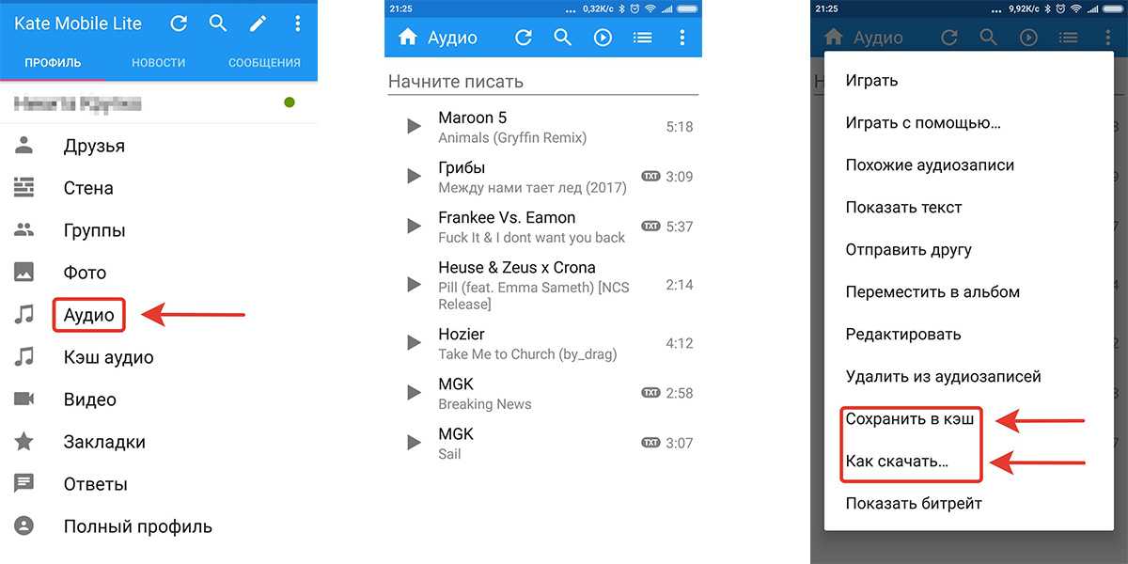This screenshot has width=1128, height=564.
Task: Choose Играть in the context menu
Action: [x=871, y=80]
